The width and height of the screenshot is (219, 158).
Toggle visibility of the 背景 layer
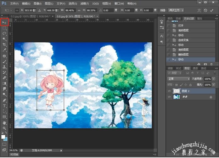coord(169,97)
